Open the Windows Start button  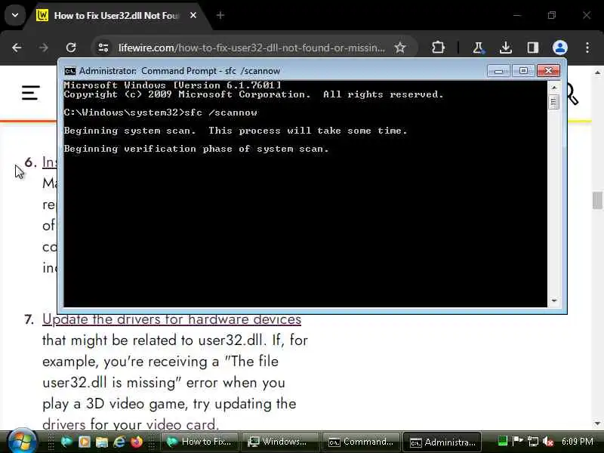(x=22, y=442)
